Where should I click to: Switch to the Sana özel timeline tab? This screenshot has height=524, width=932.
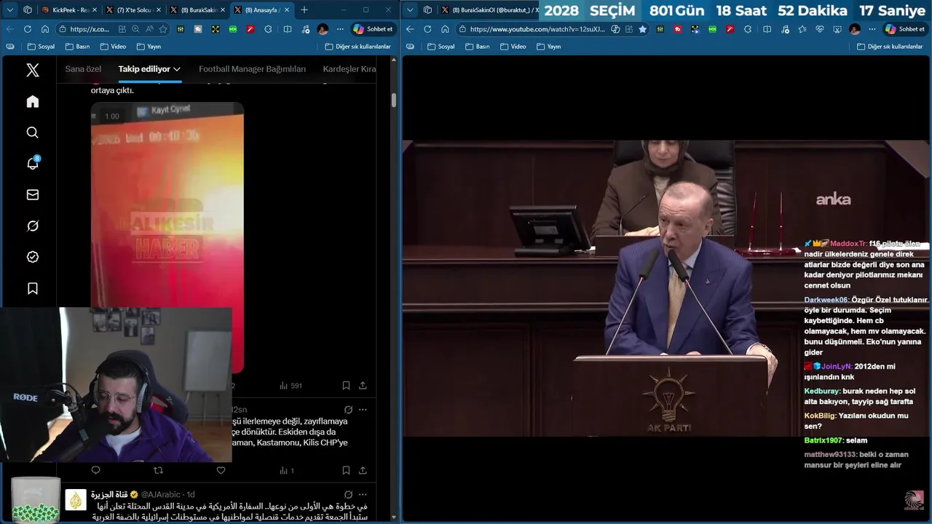(x=83, y=69)
